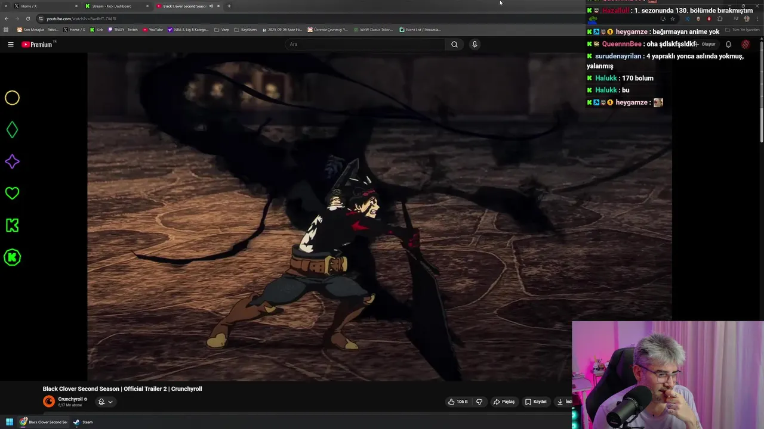Viewport: 764px width, 429px height.
Task: Close the Home / X tab
Action: tap(76, 6)
